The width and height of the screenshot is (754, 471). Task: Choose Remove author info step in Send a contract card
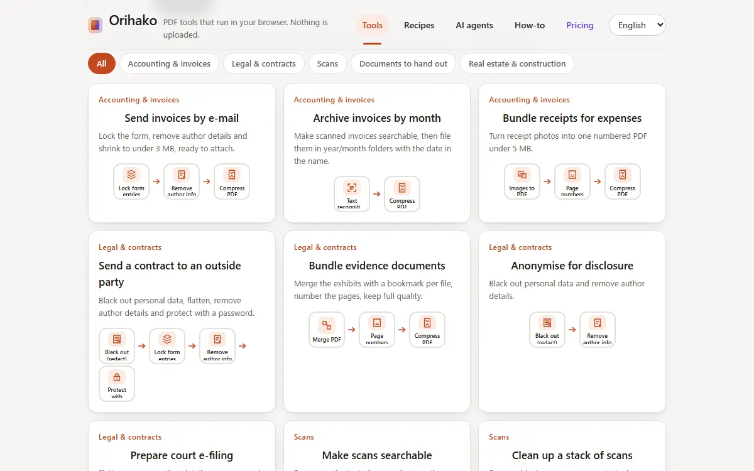tap(217, 346)
